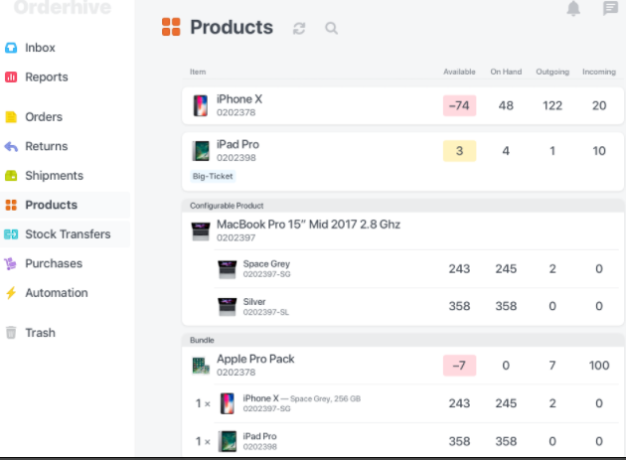The width and height of the screenshot is (626, 460).
Task: Open Returns from the sidebar
Action: pos(46,146)
